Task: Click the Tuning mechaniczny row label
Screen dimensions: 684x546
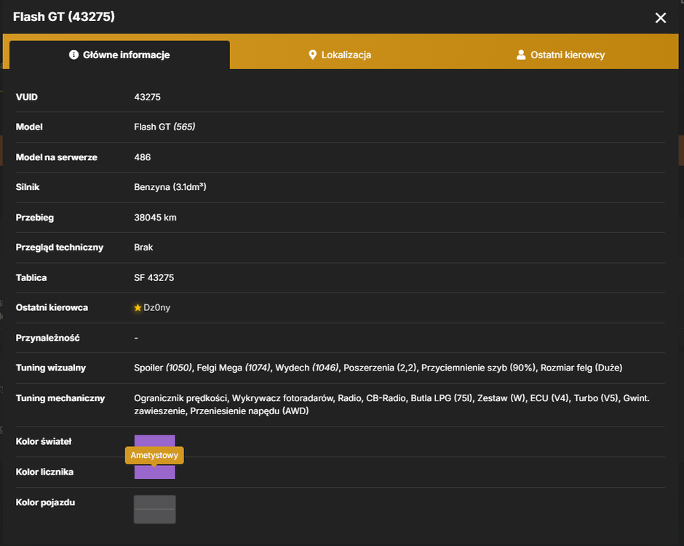Action: point(60,398)
